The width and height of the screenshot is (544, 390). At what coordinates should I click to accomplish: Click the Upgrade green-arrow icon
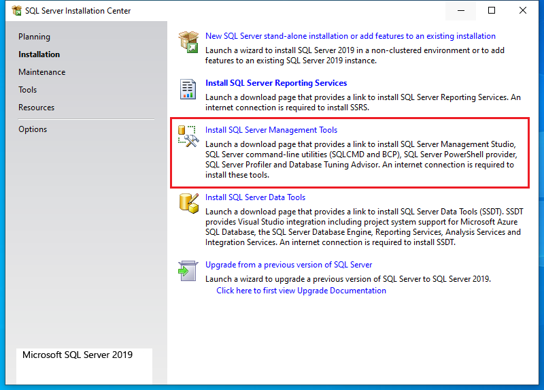click(x=188, y=271)
